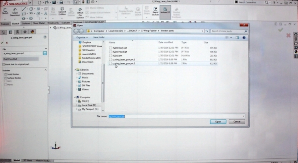The height and width of the screenshot is (163, 298).
Task: Open the File name combo box dropdown arrow
Action: [x=243, y=116]
